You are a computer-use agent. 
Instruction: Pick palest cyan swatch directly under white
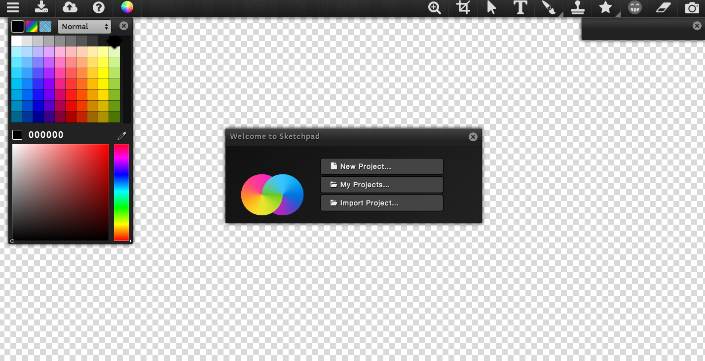click(x=17, y=52)
